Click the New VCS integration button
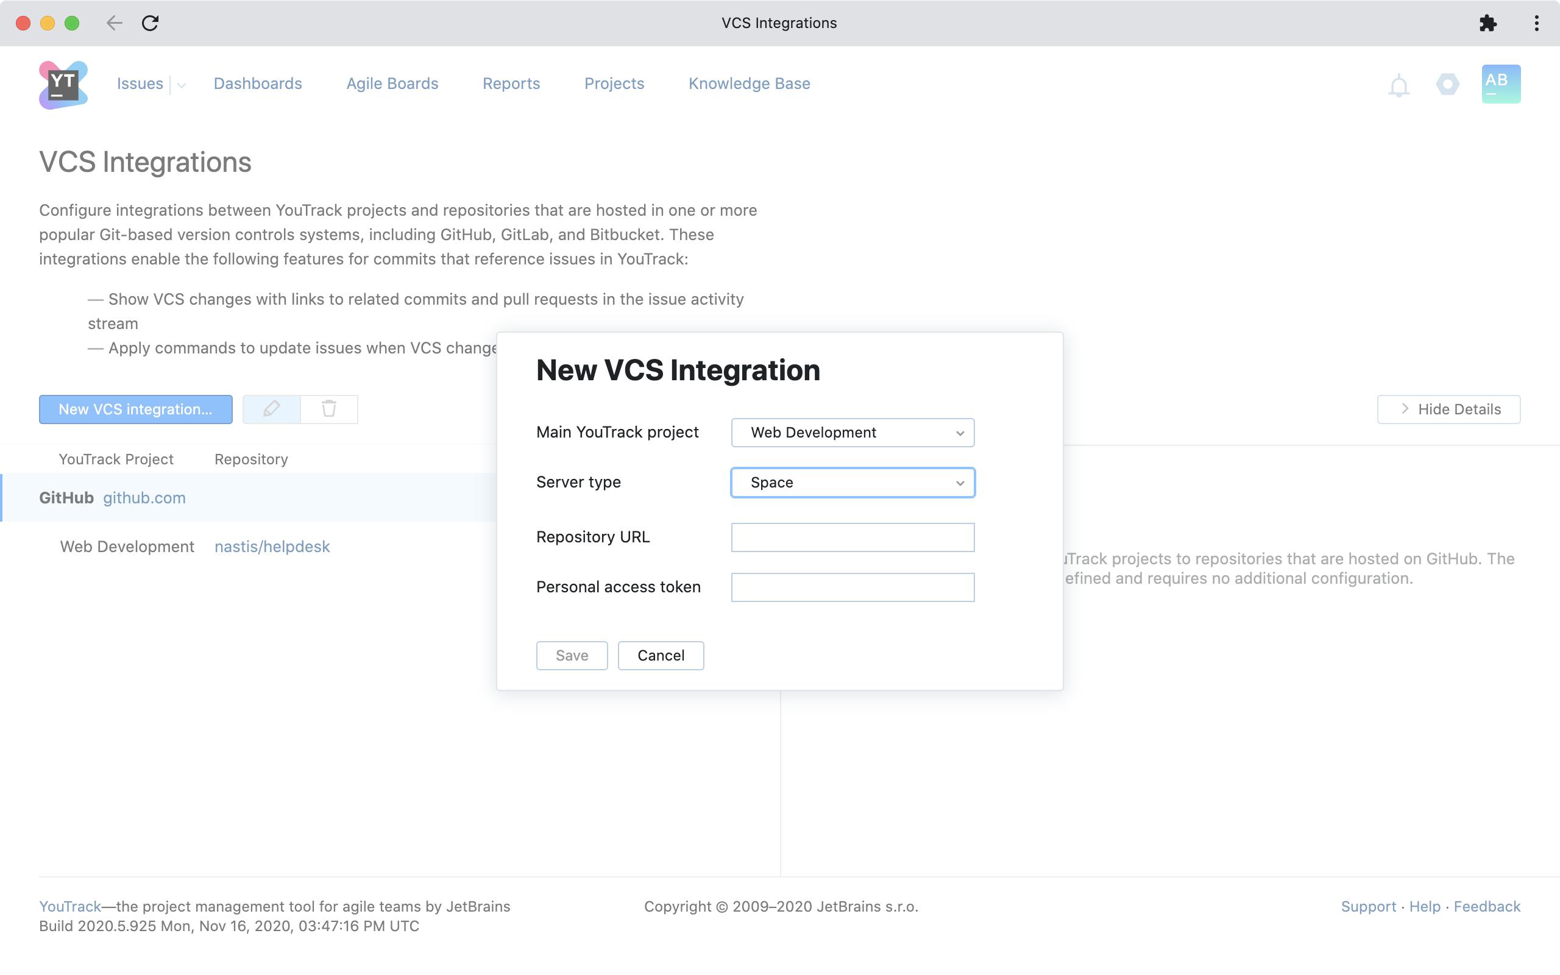The image size is (1560, 975). coord(135,409)
